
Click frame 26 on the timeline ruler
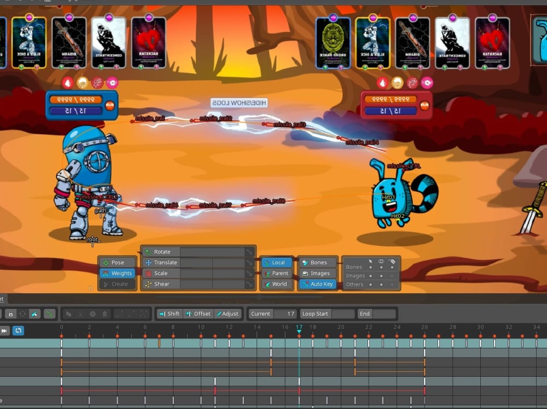424,327
